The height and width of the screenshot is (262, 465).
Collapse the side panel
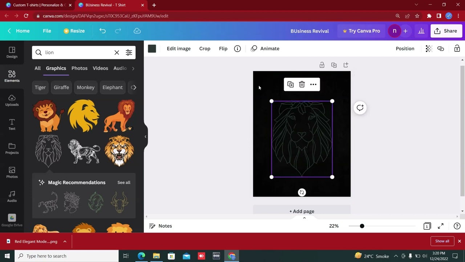(x=145, y=137)
